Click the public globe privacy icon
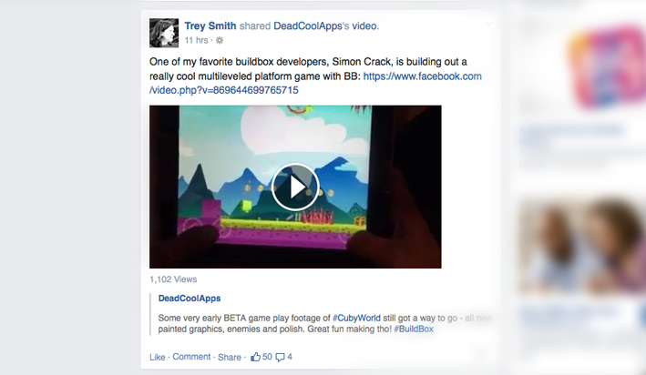Image resolution: width=646 pixels, height=375 pixels. point(220,40)
